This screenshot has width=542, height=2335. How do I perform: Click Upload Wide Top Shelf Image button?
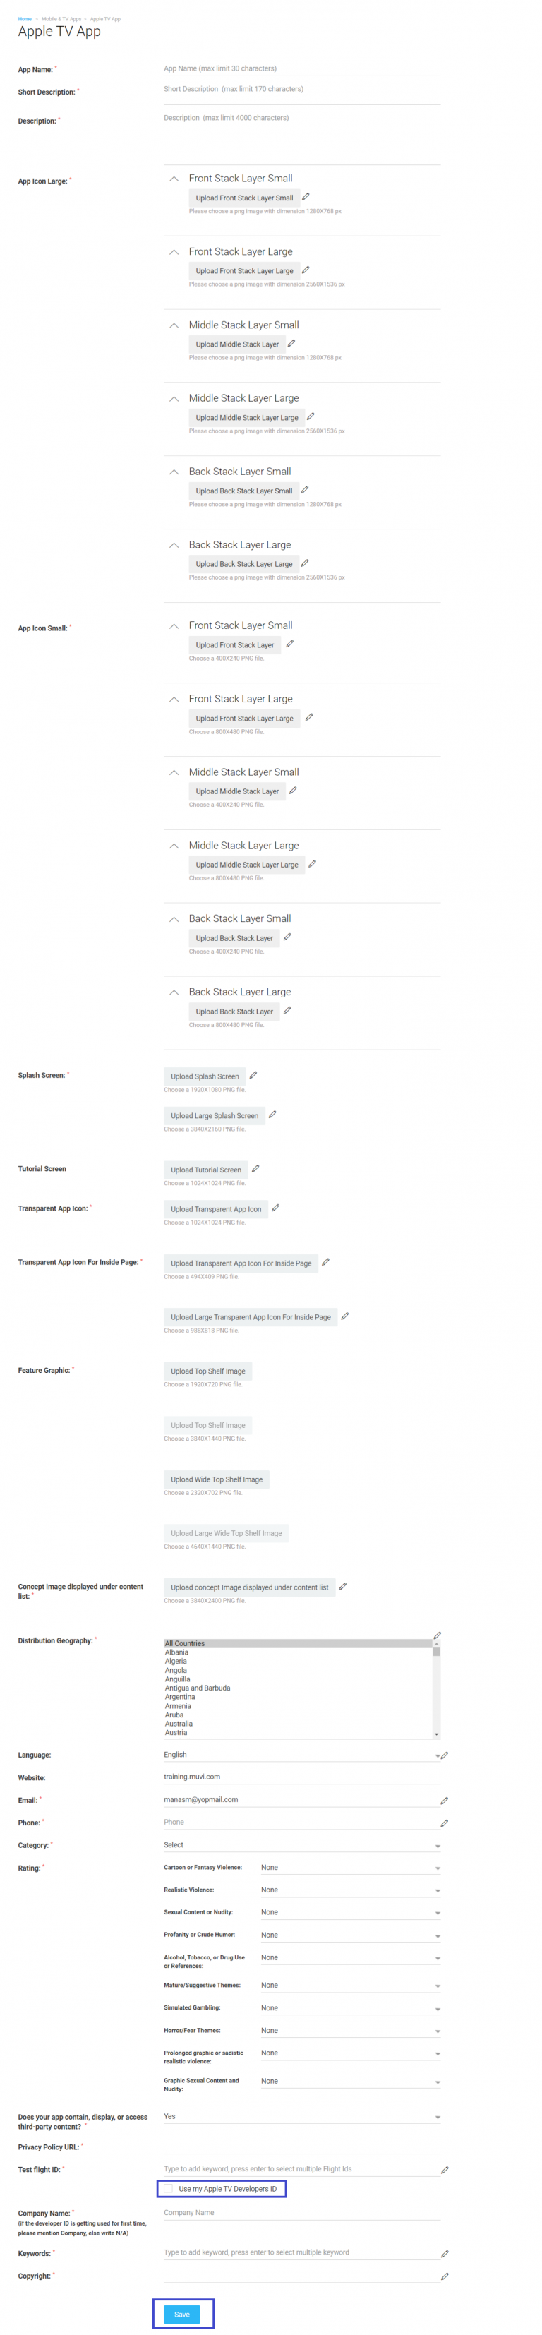217,1479
